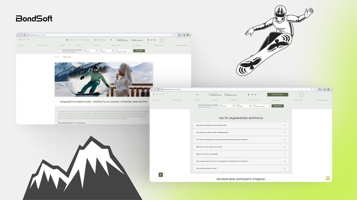Click the snowboarder hero banner image
Screen dimensions: 357x200
click(104, 79)
